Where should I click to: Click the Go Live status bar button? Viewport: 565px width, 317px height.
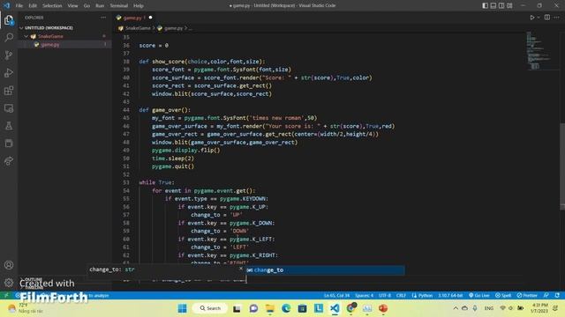point(478,296)
